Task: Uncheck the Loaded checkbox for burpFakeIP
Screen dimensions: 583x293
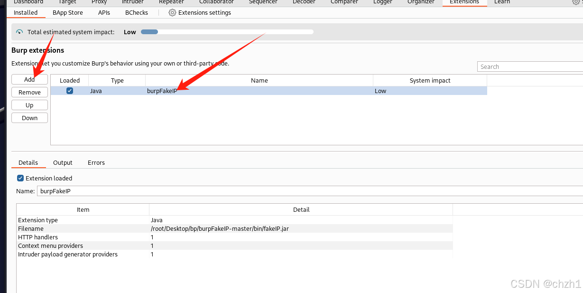Action: tap(70, 91)
